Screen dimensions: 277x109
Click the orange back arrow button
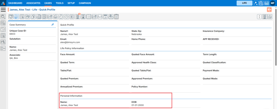tap(269, 10)
